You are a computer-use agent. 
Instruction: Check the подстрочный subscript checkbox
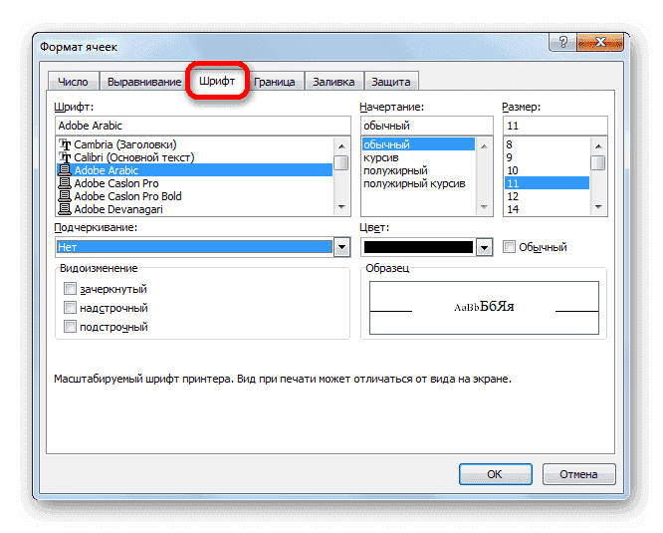[x=70, y=327]
